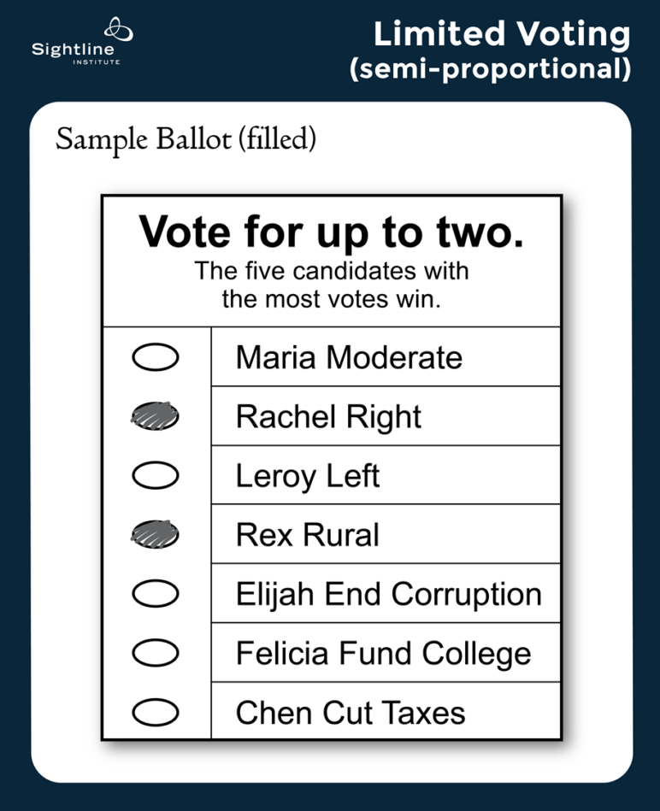Click the Sightline Institute logo icon

(118, 32)
